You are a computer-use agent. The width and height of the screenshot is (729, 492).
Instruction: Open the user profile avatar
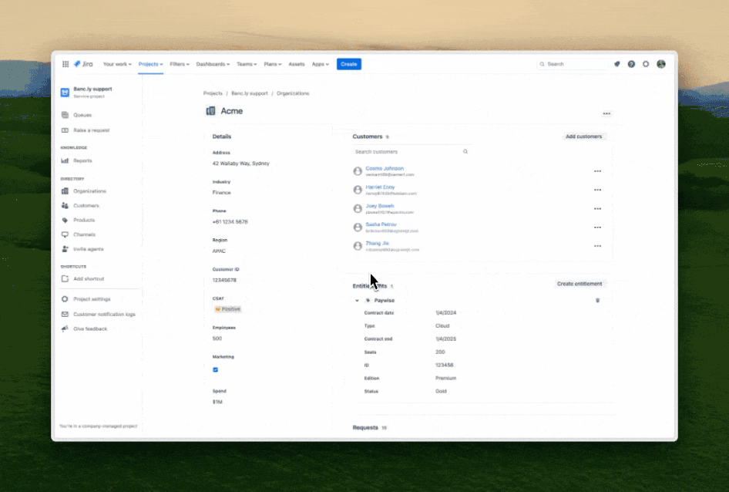pos(661,64)
